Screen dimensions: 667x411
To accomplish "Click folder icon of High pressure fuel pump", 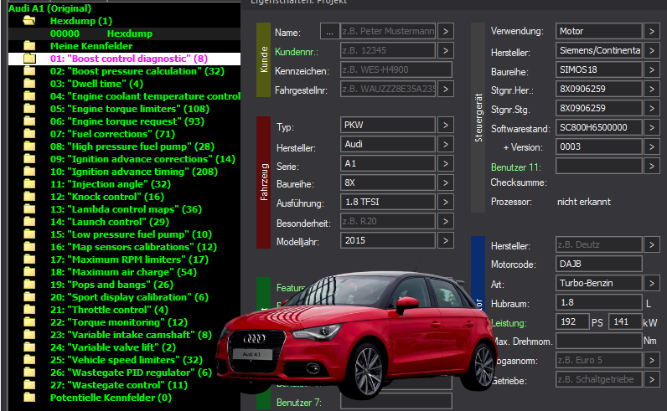I will pyautogui.click(x=29, y=146).
